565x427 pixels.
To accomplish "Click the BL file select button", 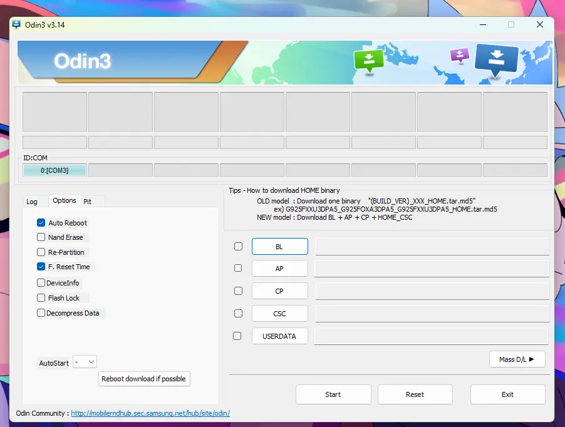I will pyautogui.click(x=279, y=247).
